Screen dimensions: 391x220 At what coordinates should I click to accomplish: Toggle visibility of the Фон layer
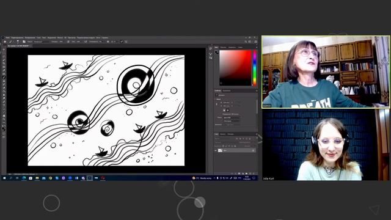pyautogui.click(x=216, y=150)
